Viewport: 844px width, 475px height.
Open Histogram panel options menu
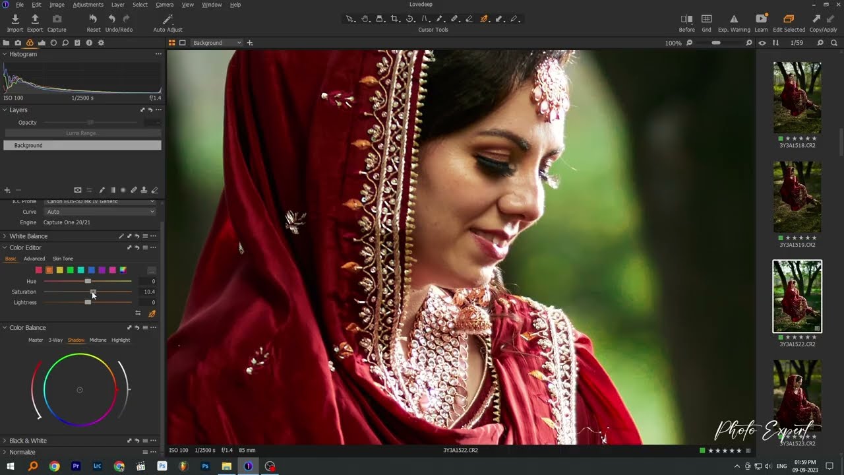[x=158, y=54]
